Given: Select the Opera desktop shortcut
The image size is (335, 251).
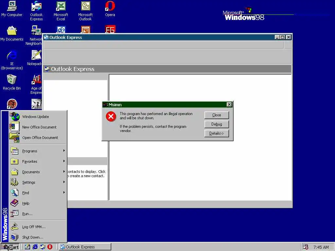Looking at the screenshot, I should click(110, 9).
